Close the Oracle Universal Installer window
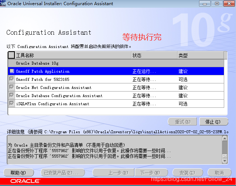The image size is (236, 186). [229, 3]
